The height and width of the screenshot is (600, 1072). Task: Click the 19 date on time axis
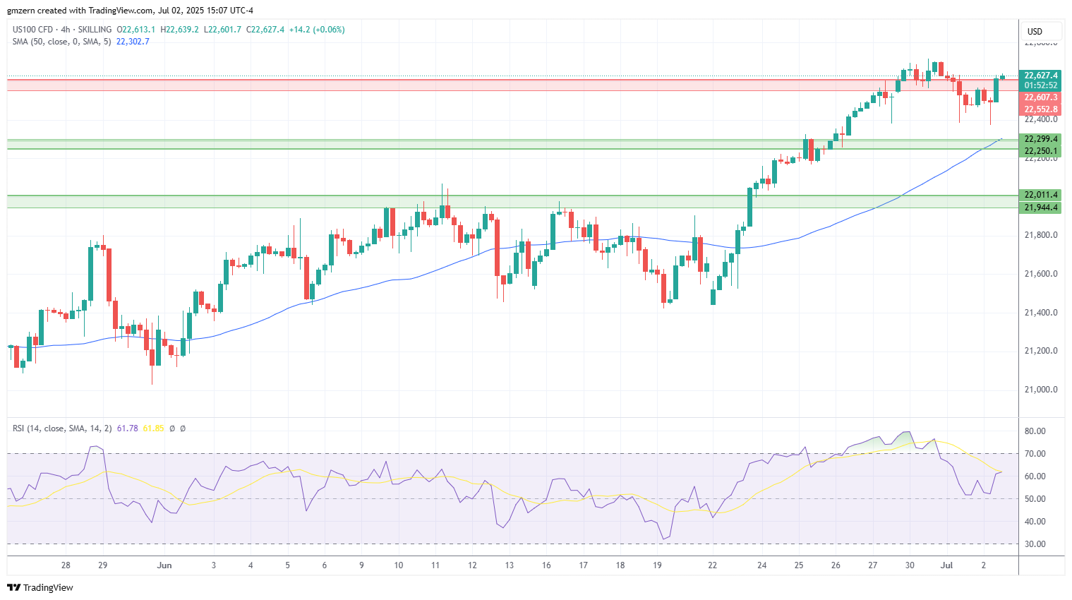pyautogui.click(x=657, y=565)
